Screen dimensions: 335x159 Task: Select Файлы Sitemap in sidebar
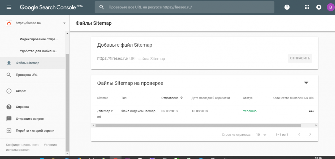(x=27, y=63)
